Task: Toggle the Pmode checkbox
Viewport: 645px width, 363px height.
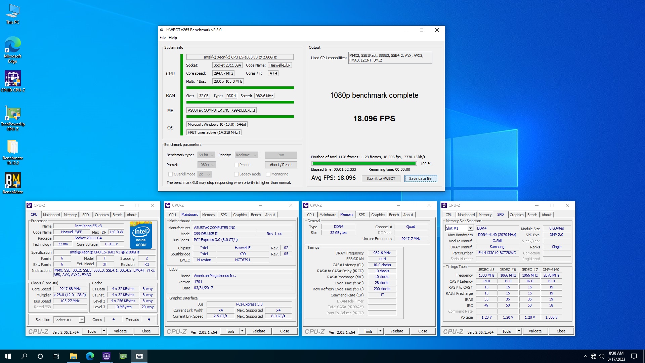Action: 236,165
